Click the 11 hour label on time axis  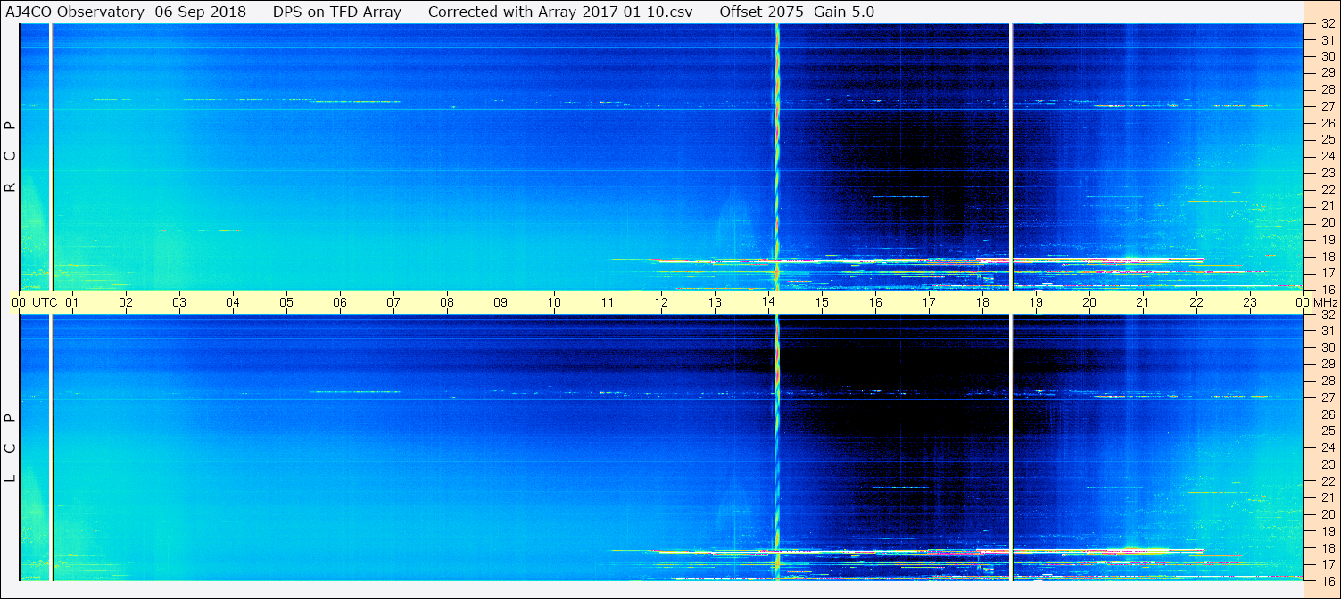(608, 302)
